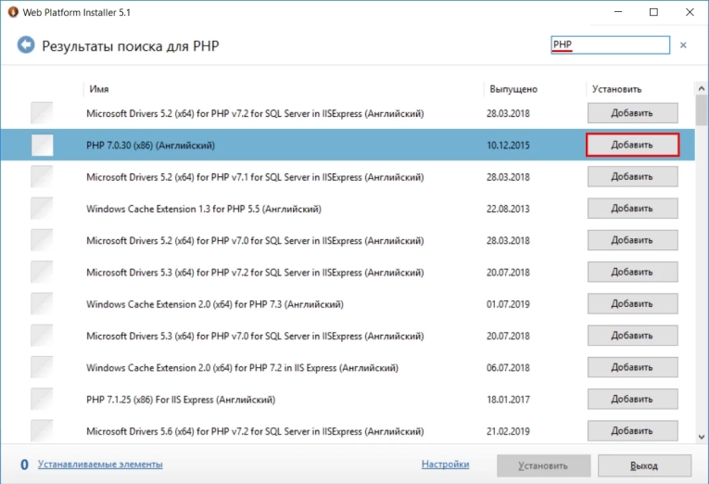The image size is (709, 484).
Task: Minimize the Web Platform Installer window
Action: pyautogui.click(x=618, y=12)
